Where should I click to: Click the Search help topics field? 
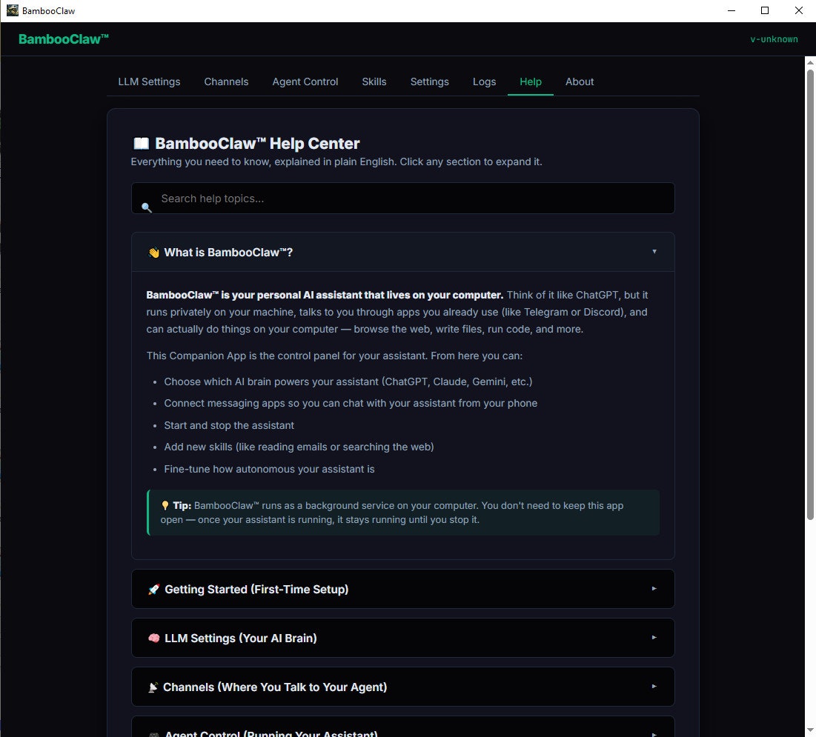[x=402, y=199]
